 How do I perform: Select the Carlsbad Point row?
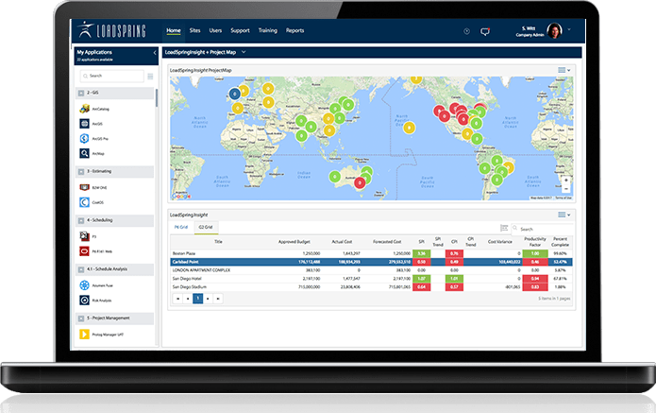pos(371,262)
